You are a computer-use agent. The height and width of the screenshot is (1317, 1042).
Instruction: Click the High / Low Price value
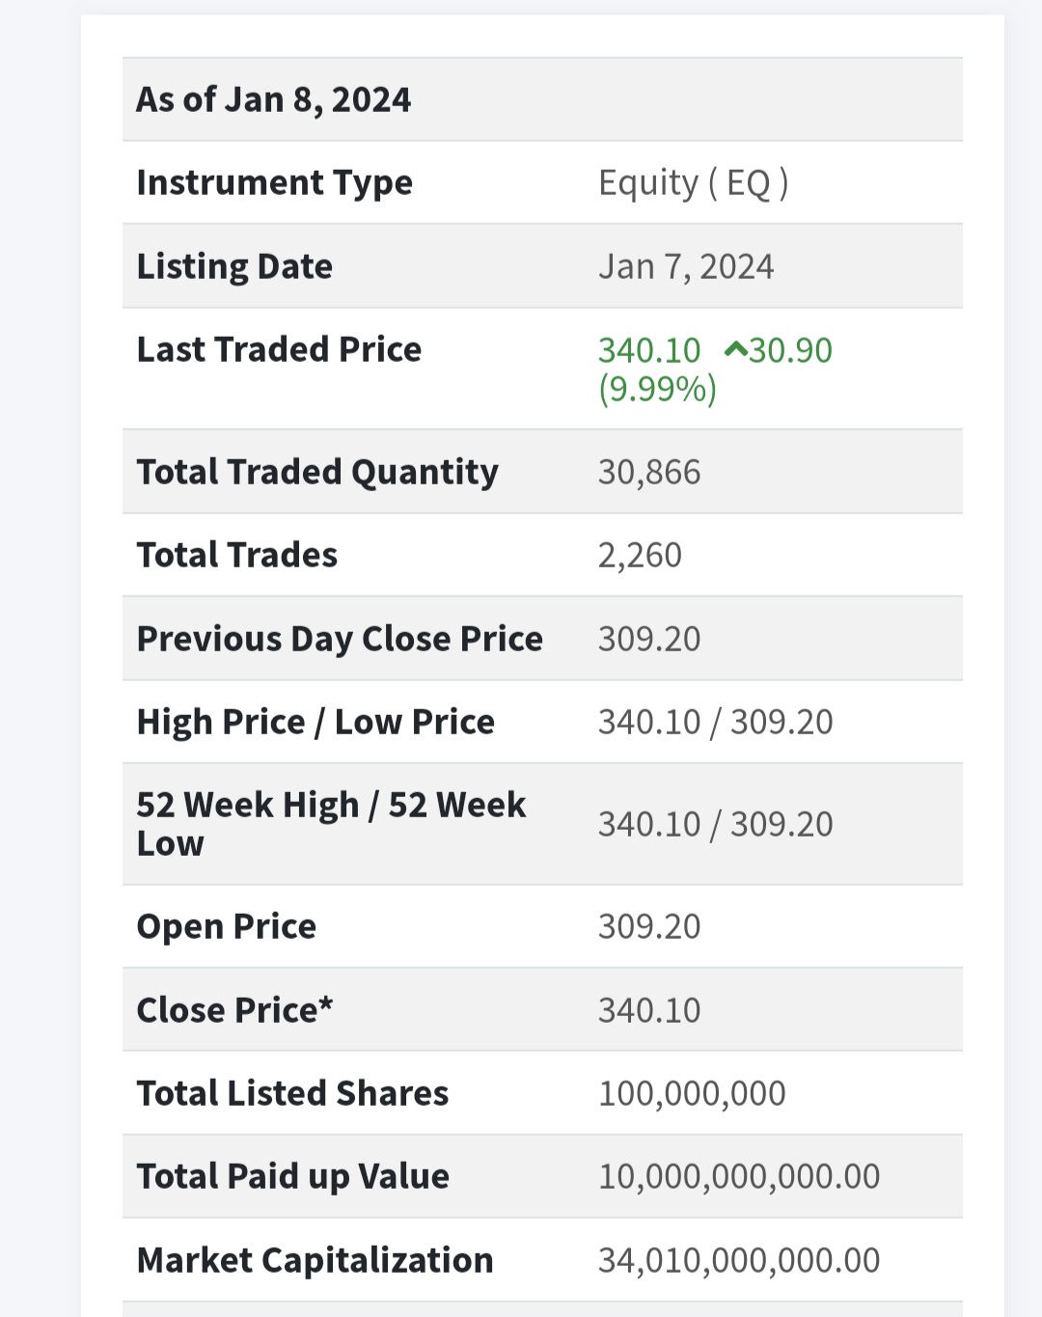pyautogui.click(x=715, y=722)
